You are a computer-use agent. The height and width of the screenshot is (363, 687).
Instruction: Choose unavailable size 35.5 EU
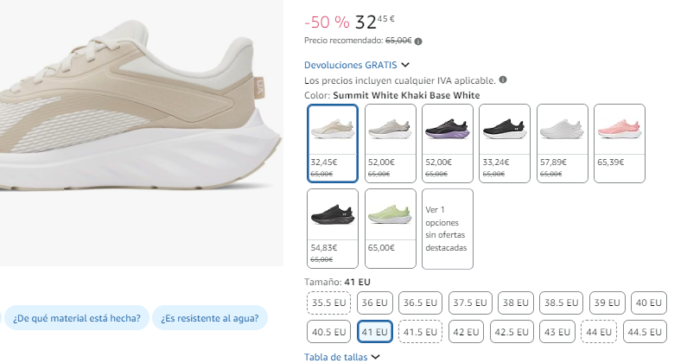pyautogui.click(x=328, y=303)
